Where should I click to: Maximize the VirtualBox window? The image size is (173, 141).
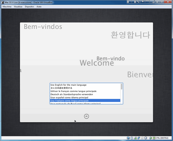tap(162, 2)
